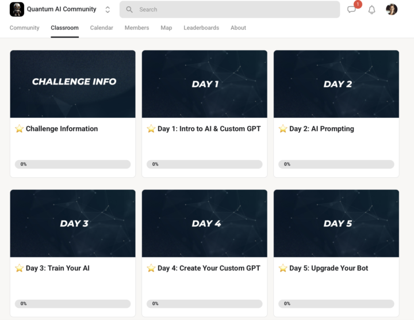414x320 pixels.
Task: Click the Day 1 card progress bar
Action: point(205,164)
